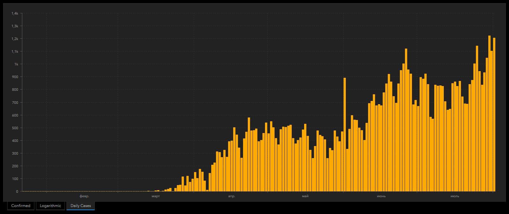Click the tallest bar in the chart
509x214 pixels.
pos(489,114)
